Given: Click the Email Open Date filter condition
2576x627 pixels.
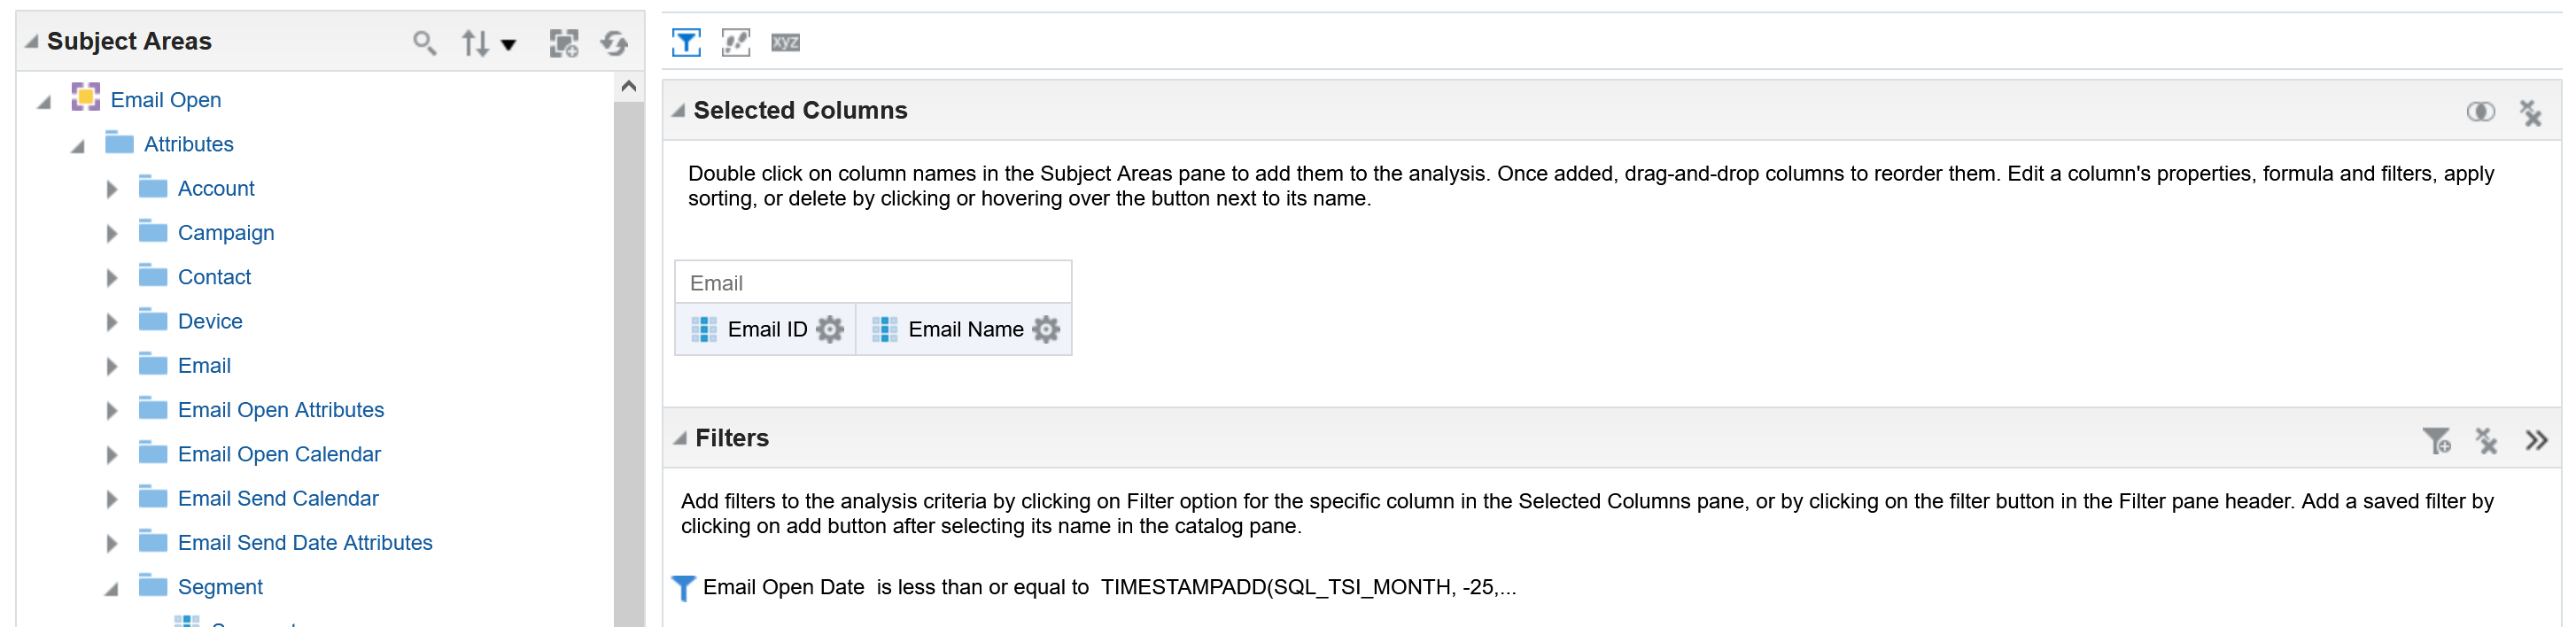Looking at the screenshot, I should pos(1108,587).
